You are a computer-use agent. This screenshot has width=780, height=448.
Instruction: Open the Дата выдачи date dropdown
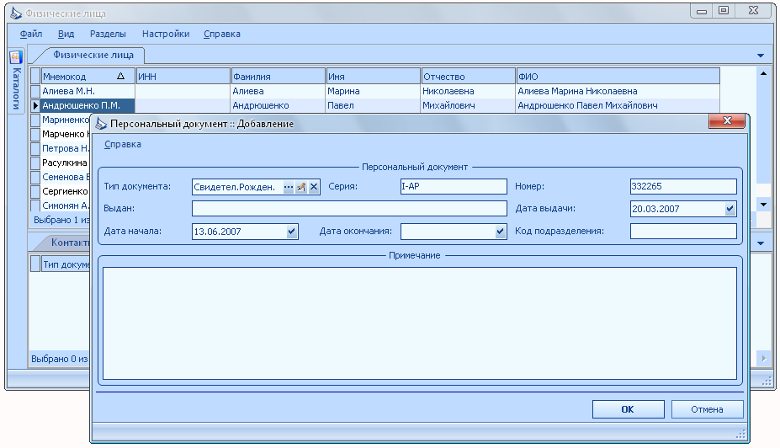tap(730, 209)
